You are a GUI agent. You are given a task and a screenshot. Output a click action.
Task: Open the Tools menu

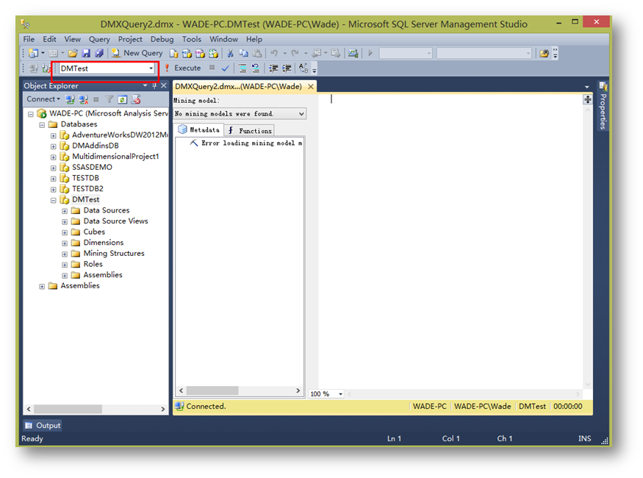pos(192,39)
